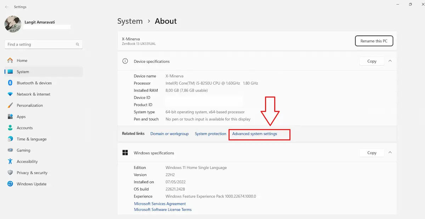The width and height of the screenshot is (425, 219).
Task: Open the Home settings page
Action: 44,61
